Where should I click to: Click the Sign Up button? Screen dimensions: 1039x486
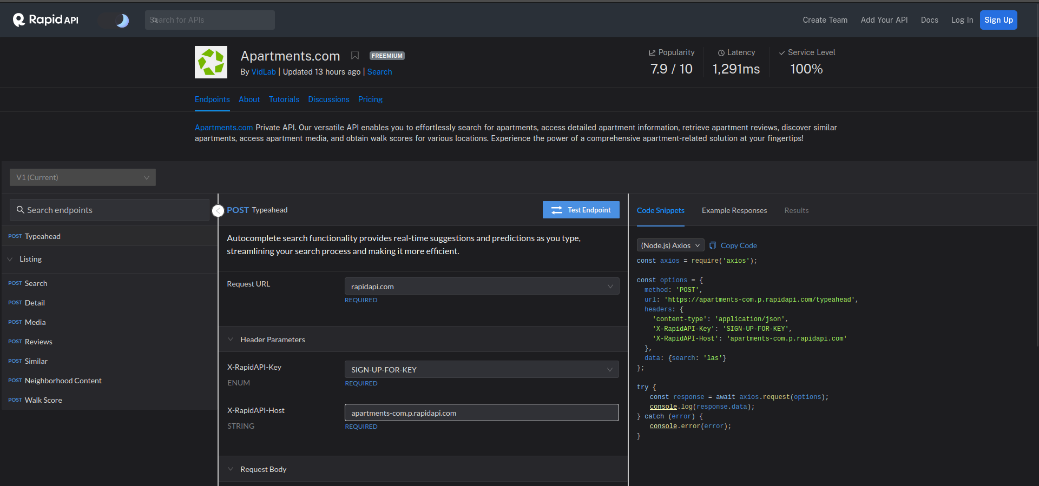(998, 20)
